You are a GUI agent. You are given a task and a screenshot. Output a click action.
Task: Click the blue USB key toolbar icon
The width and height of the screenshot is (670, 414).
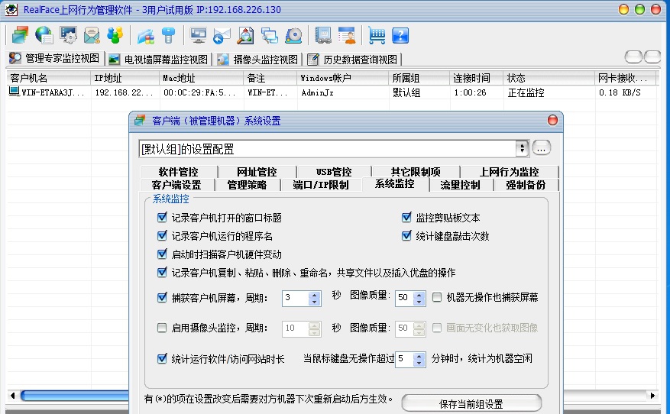tap(168, 35)
